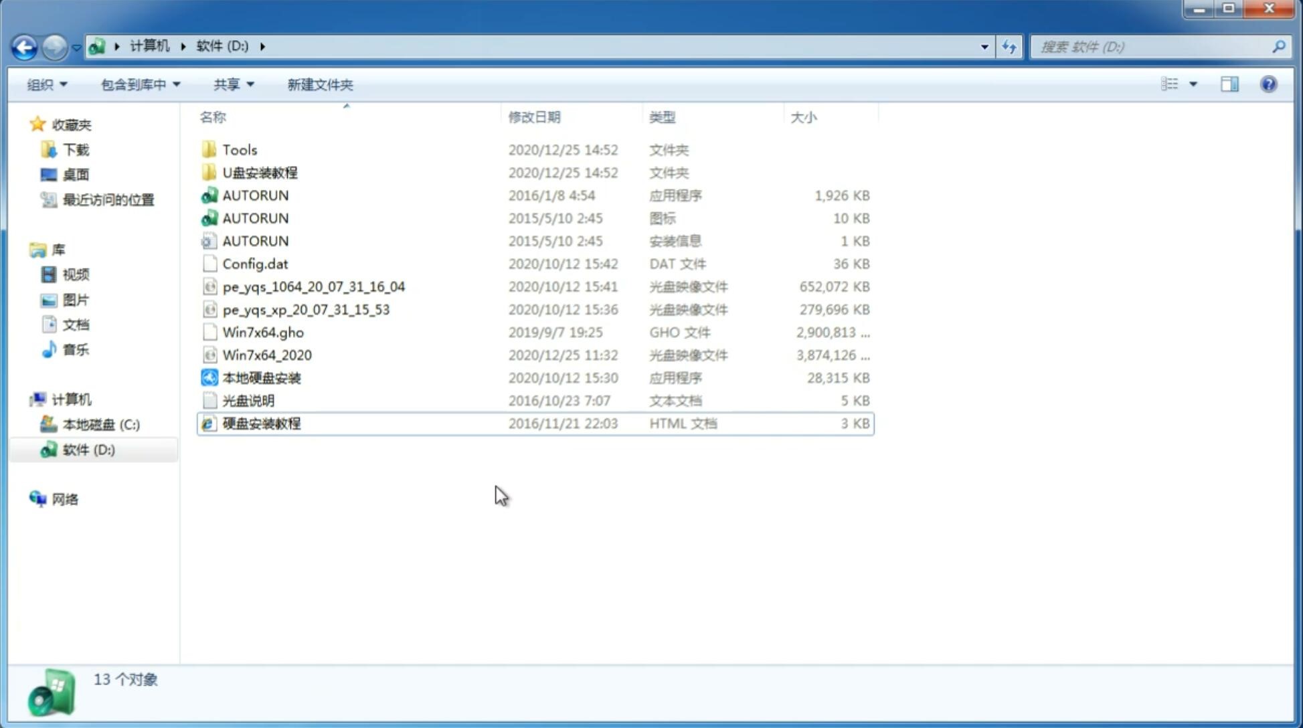Image resolution: width=1303 pixels, height=728 pixels.
Task: Open Win7x64.gho backup file
Action: tap(264, 332)
